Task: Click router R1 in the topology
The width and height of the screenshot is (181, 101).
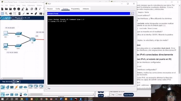Action: tap(33, 40)
